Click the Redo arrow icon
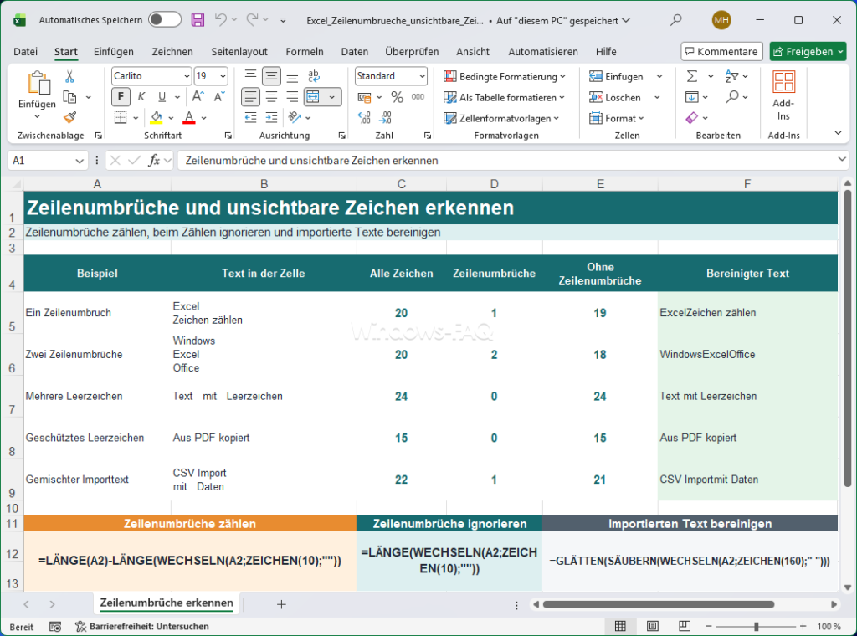 tap(252, 20)
